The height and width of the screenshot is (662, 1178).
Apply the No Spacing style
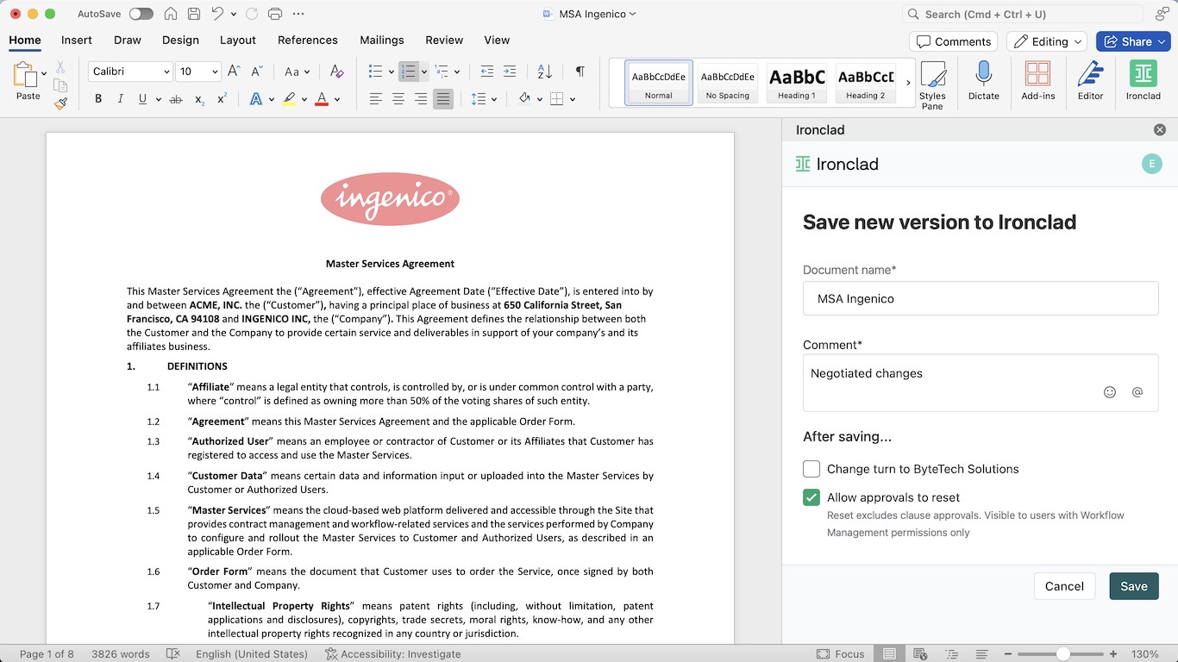point(728,83)
